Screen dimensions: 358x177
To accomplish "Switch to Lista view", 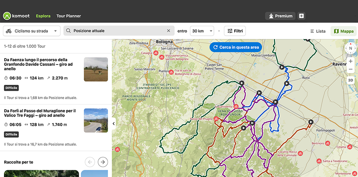I will 318,31.
